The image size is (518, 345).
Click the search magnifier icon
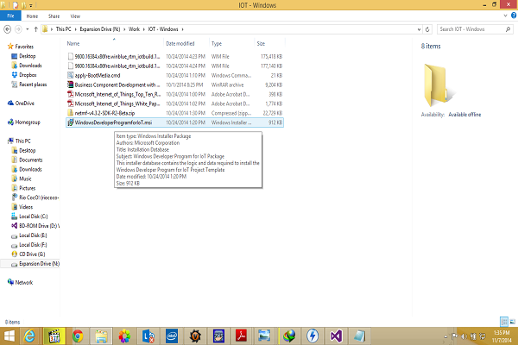pos(509,29)
